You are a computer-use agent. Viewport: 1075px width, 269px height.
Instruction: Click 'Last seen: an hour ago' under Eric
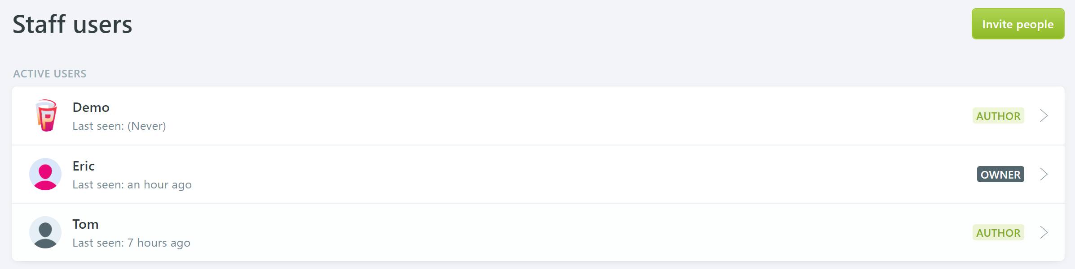(x=132, y=185)
